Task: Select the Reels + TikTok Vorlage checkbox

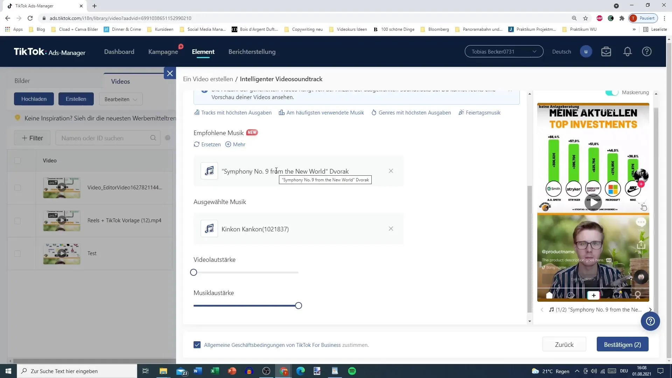Action: [x=17, y=221]
